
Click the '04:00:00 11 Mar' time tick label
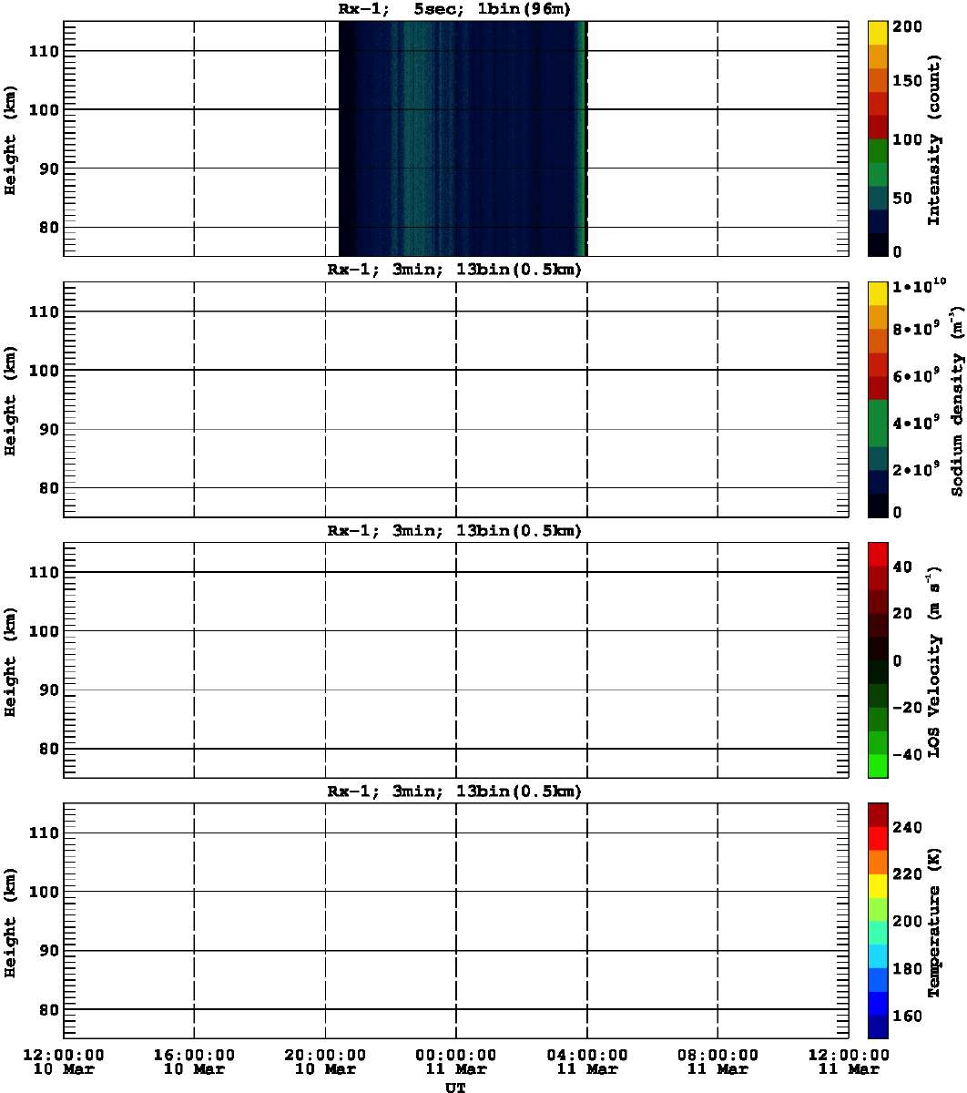pos(587,1061)
